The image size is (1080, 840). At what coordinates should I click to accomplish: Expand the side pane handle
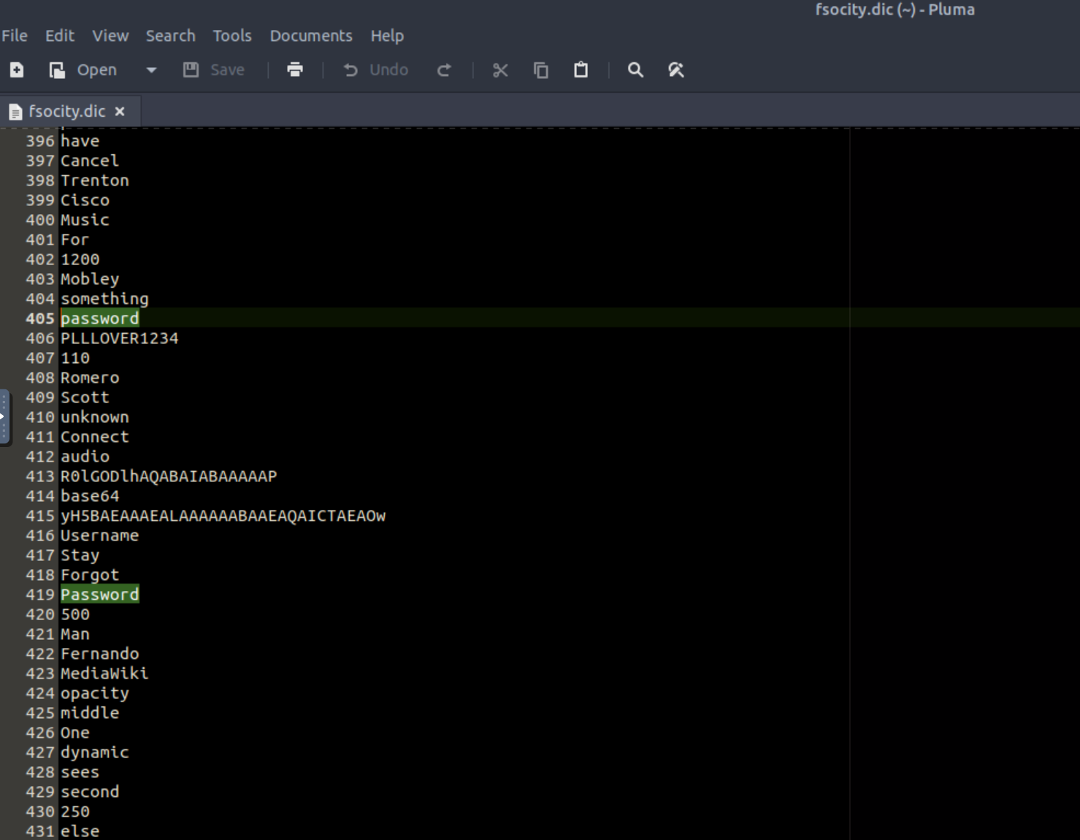point(4,417)
